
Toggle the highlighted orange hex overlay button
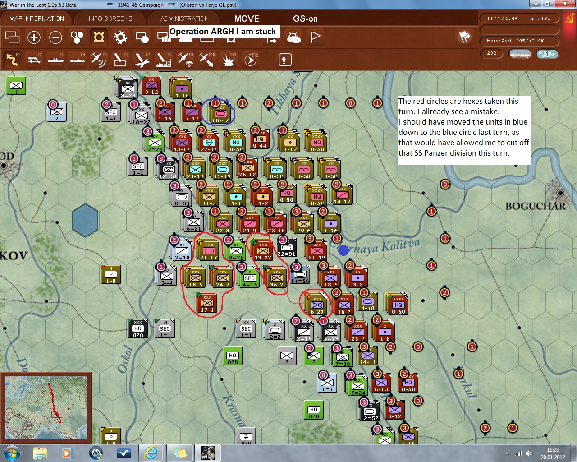point(99,37)
